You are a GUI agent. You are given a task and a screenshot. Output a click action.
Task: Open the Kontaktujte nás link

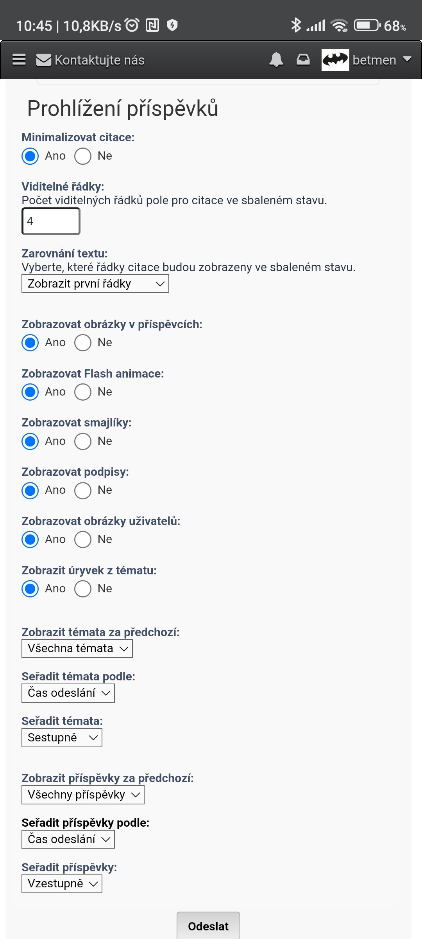[100, 60]
